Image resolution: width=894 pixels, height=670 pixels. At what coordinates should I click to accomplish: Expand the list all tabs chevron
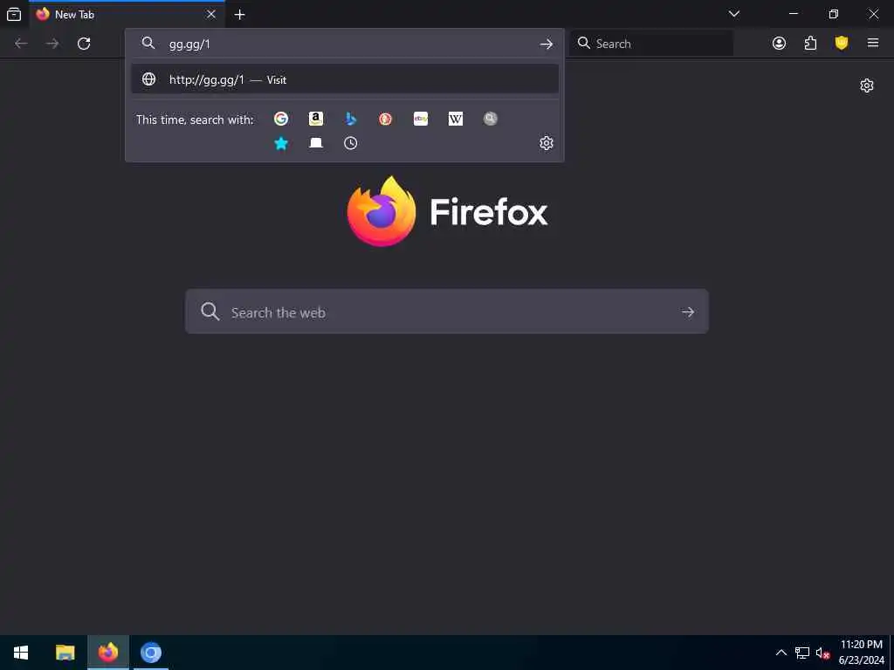734,14
